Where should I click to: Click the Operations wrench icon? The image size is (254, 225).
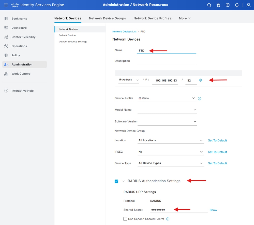(6, 46)
